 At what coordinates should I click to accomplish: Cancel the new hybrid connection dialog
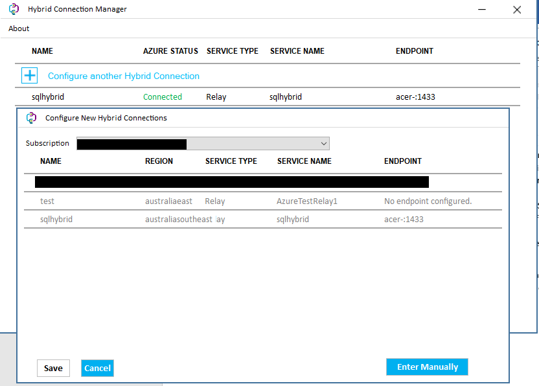[97, 368]
